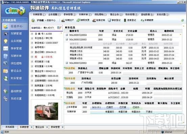Expand payment record MA200805220002
The height and width of the screenshot is (134, 187).
(x=67, y=63)
